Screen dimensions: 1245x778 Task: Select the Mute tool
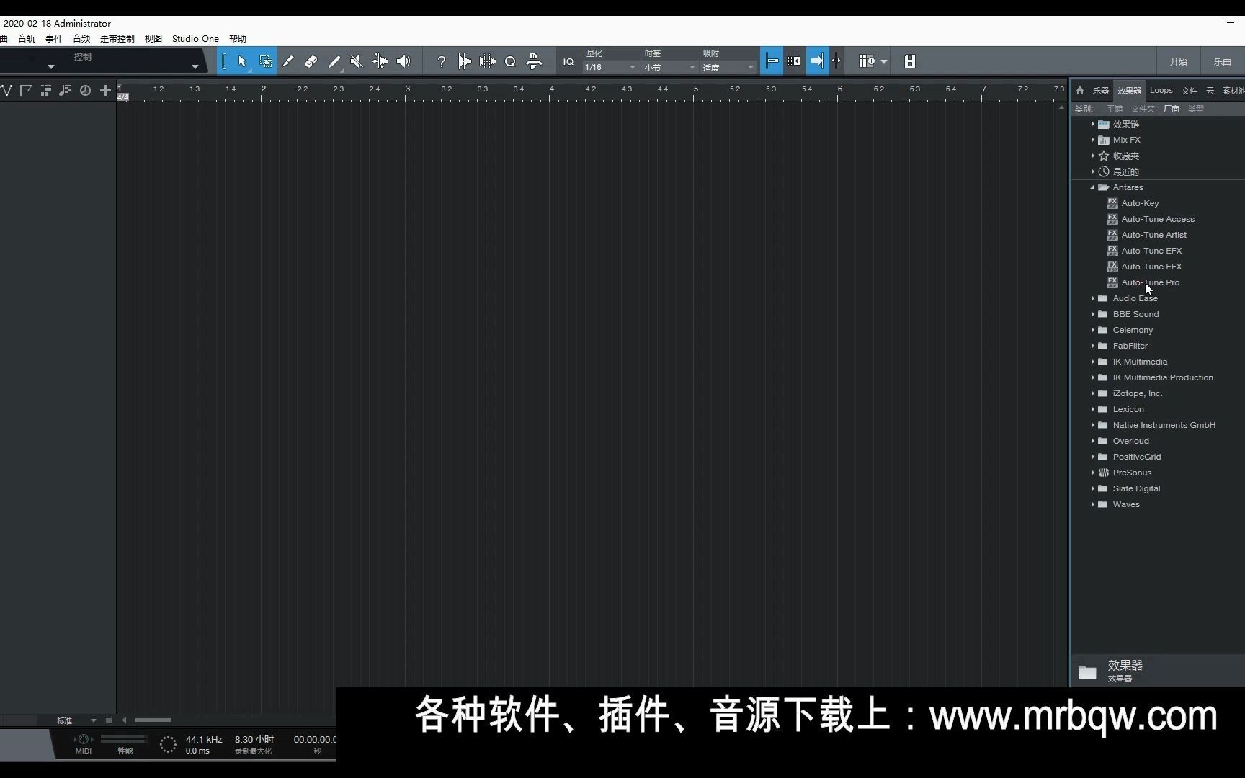[x=357, y=61]
